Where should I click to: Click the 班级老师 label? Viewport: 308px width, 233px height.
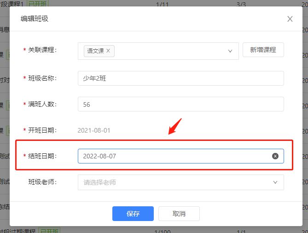click(42, 182)
